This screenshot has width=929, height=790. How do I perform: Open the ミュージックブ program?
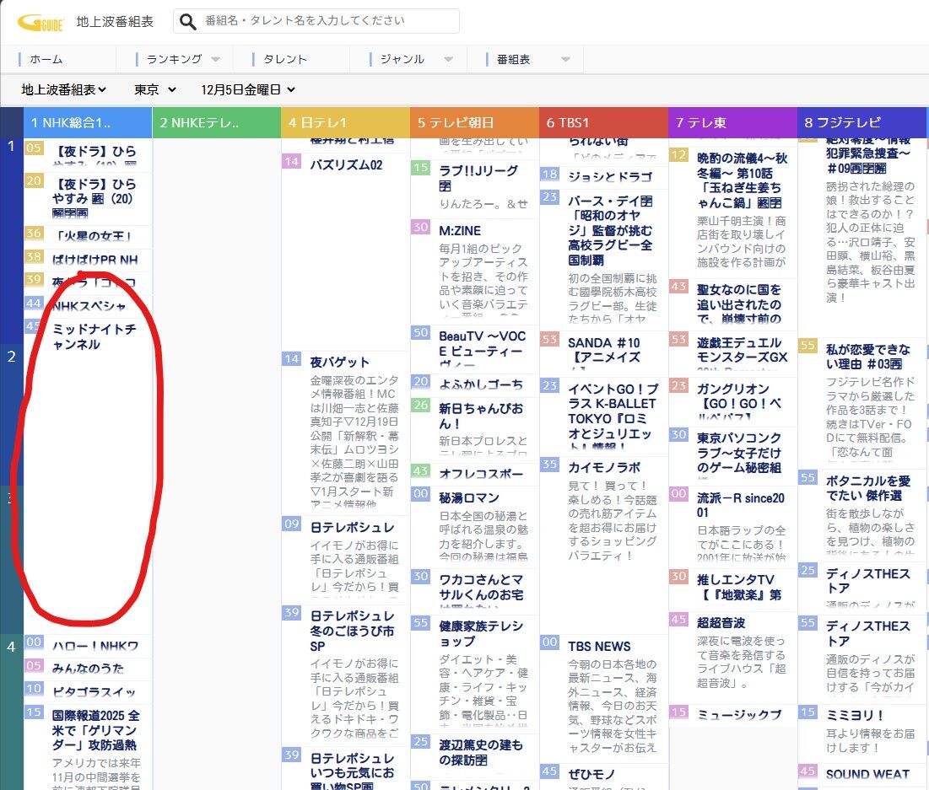739,715
